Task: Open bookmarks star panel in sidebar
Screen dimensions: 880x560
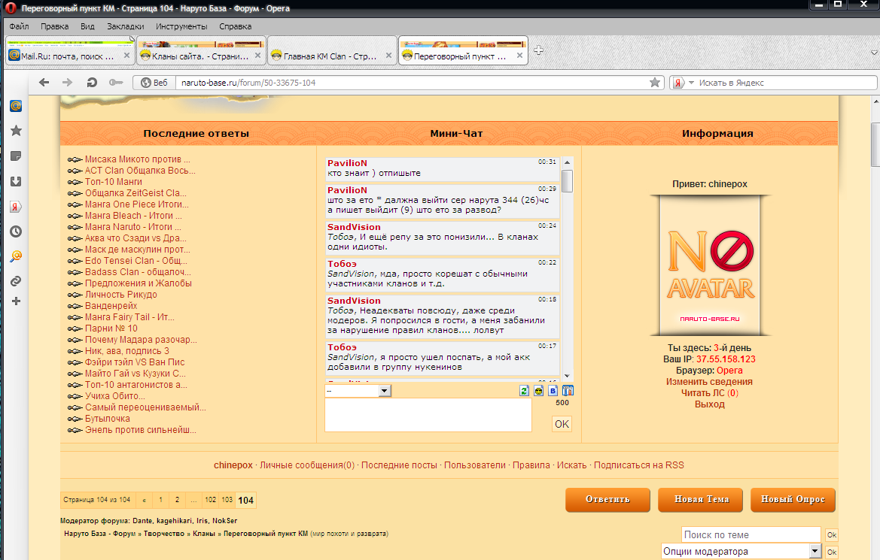Action: [x=16, y=131]
